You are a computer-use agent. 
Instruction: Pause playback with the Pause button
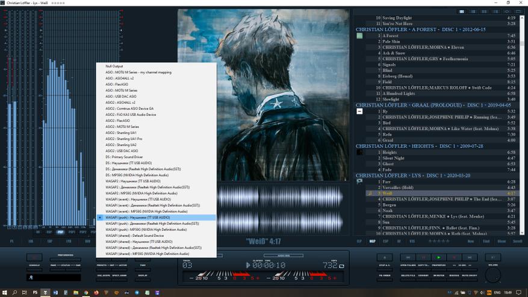(423, 258)
